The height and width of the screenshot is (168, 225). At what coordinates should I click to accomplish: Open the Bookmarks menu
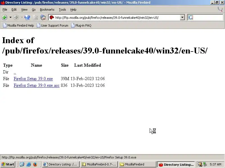coord(47,10)
